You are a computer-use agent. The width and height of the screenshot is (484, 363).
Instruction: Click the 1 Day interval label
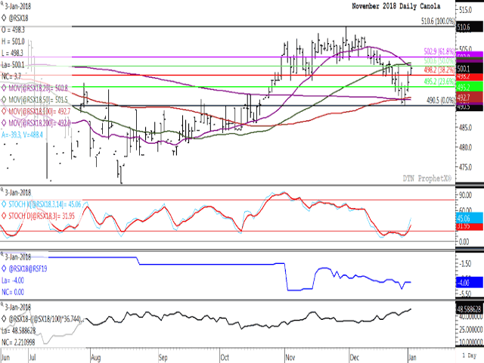pos(470,355)
